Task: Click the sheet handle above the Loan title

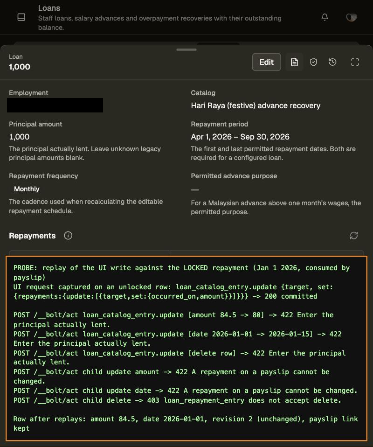Action: pos(186,49)
